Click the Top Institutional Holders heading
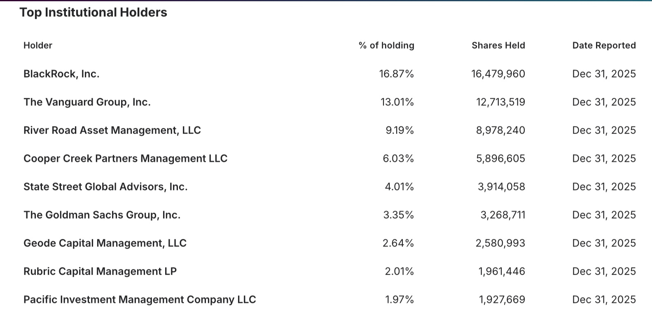 (93, 13)
